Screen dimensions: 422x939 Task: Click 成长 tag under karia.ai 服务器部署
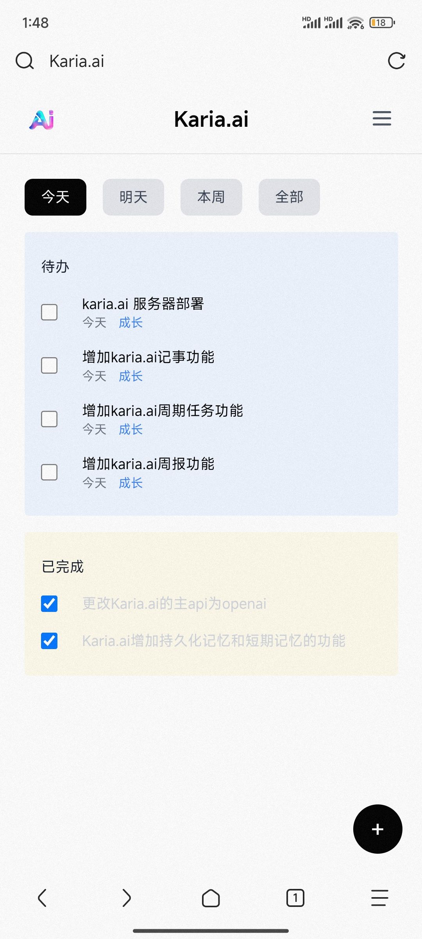tap(131, 323)
